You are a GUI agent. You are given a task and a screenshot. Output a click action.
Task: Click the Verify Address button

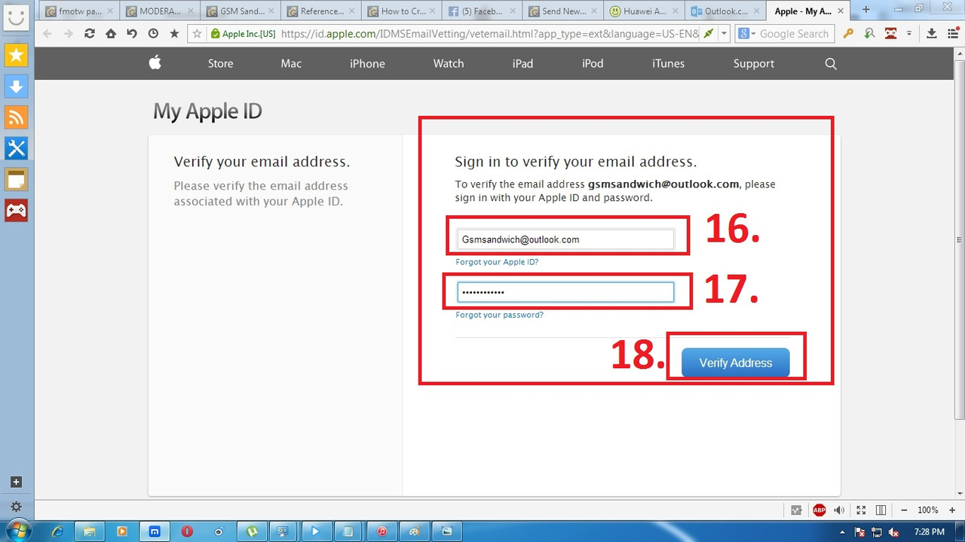click(x=736, y=363)
